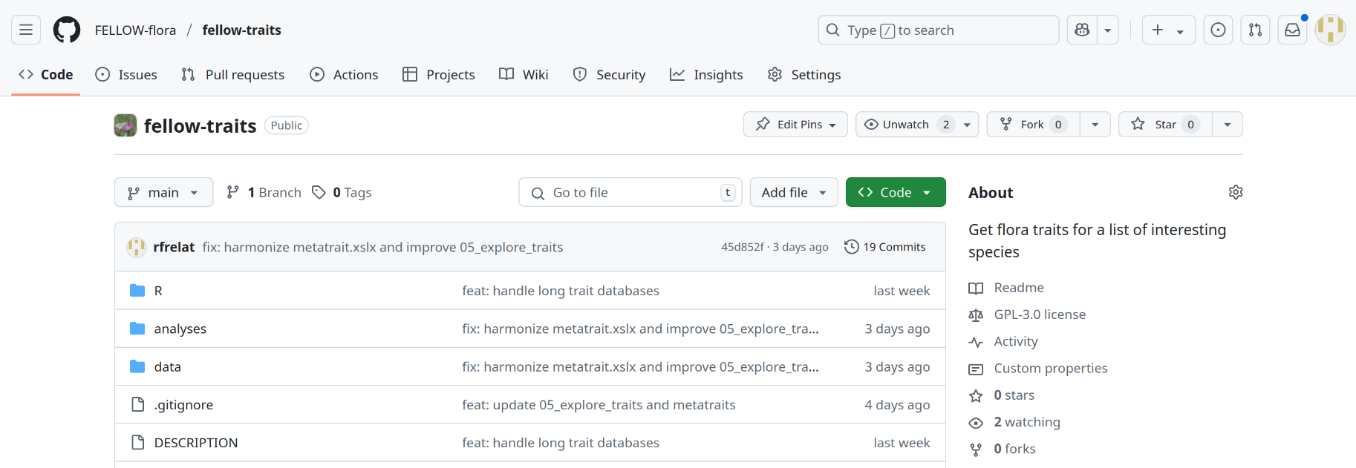The height and width of the screenshot is (468, 1356).
Task: Switch to the Actions tab
Action: click(344, 75)
